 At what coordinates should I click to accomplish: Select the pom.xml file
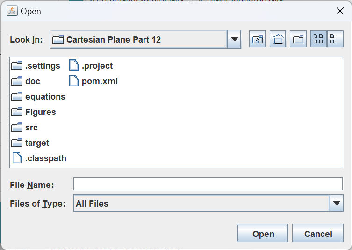(x=99, y=81)
